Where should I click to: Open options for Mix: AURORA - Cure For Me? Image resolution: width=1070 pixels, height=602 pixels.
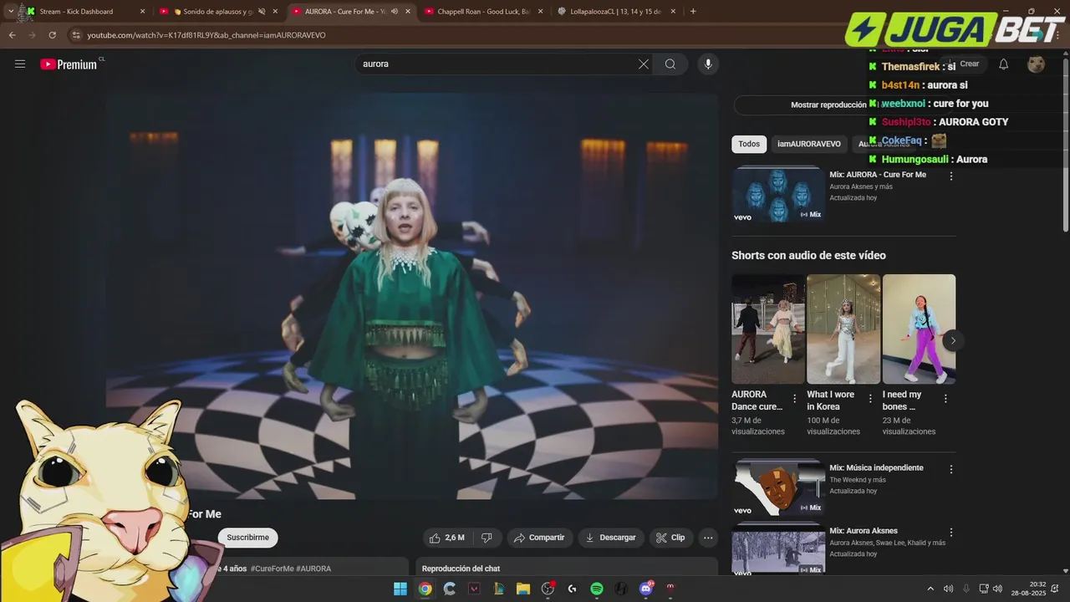950,176
